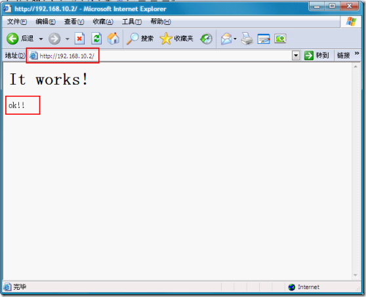Image resolution: width=366 pixels, height=297 pixels.
Task: Click the Edit page icon
Action: [264, 39]
